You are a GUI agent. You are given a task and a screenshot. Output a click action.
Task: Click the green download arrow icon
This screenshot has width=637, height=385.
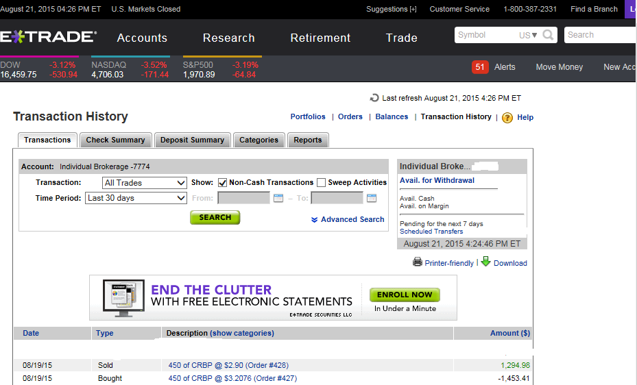(486, 261)
